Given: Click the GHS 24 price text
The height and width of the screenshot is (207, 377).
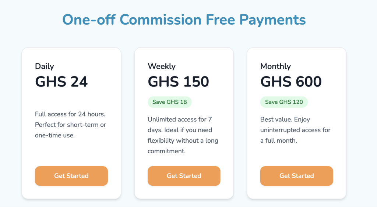Looking at the screenshot, I should coord(61,82).
